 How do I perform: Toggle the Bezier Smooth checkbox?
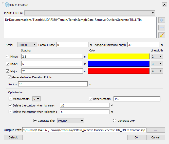pos(91,99)
